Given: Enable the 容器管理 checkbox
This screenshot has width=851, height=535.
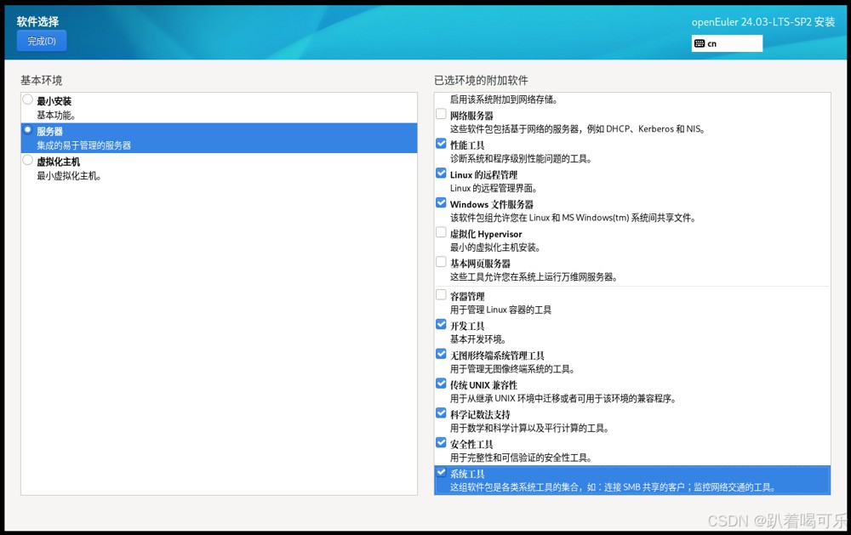Looking at the screenshot, I should tap(441, 294).
